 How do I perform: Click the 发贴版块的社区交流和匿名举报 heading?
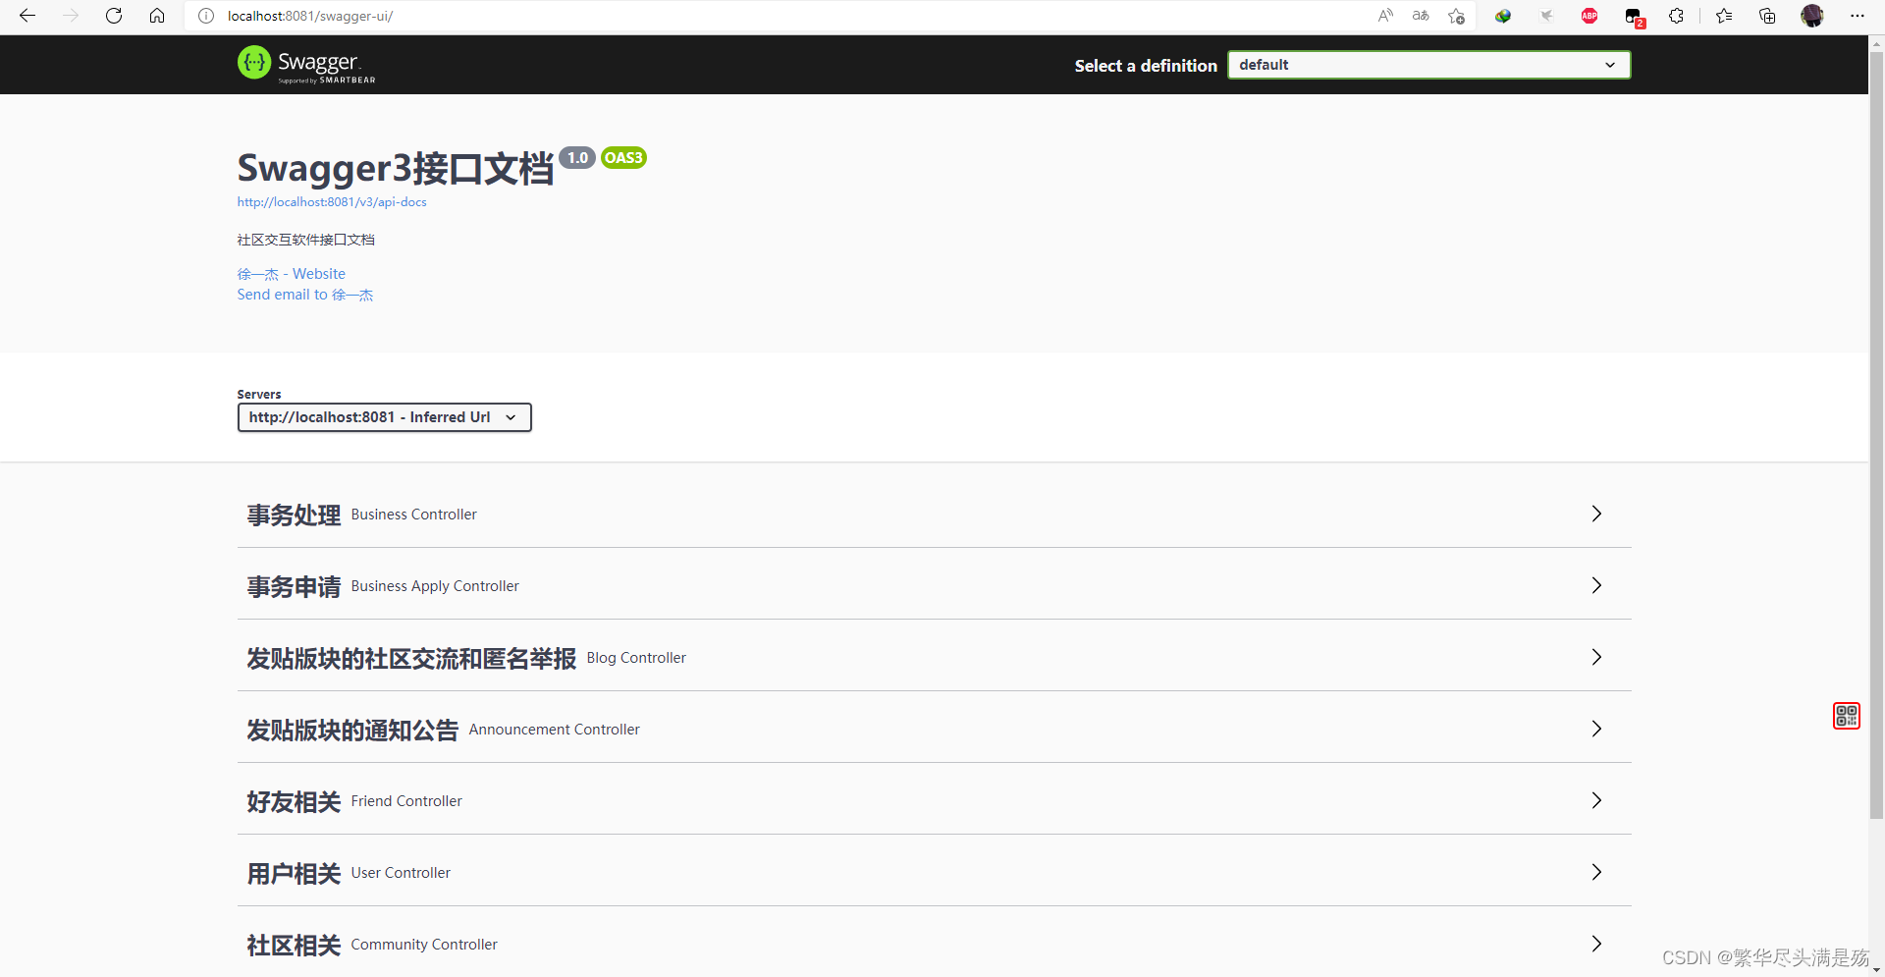[x=411, y=658]
